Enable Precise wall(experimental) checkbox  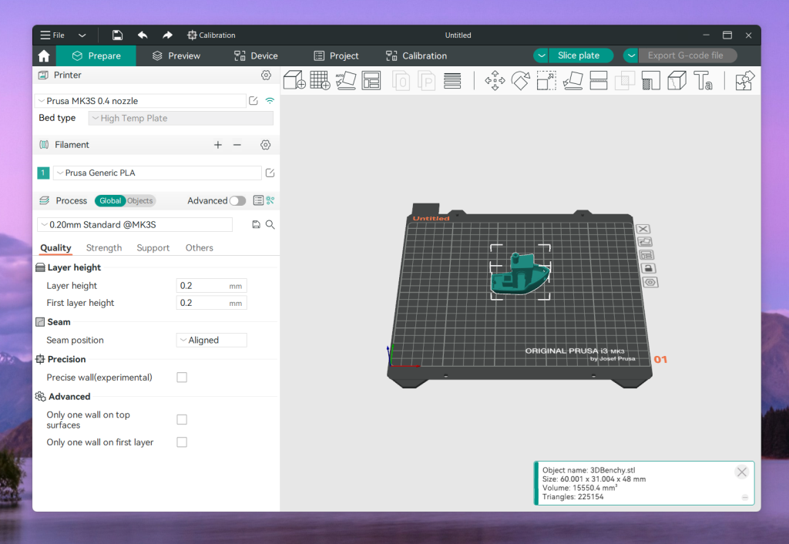tap(182, 378)
